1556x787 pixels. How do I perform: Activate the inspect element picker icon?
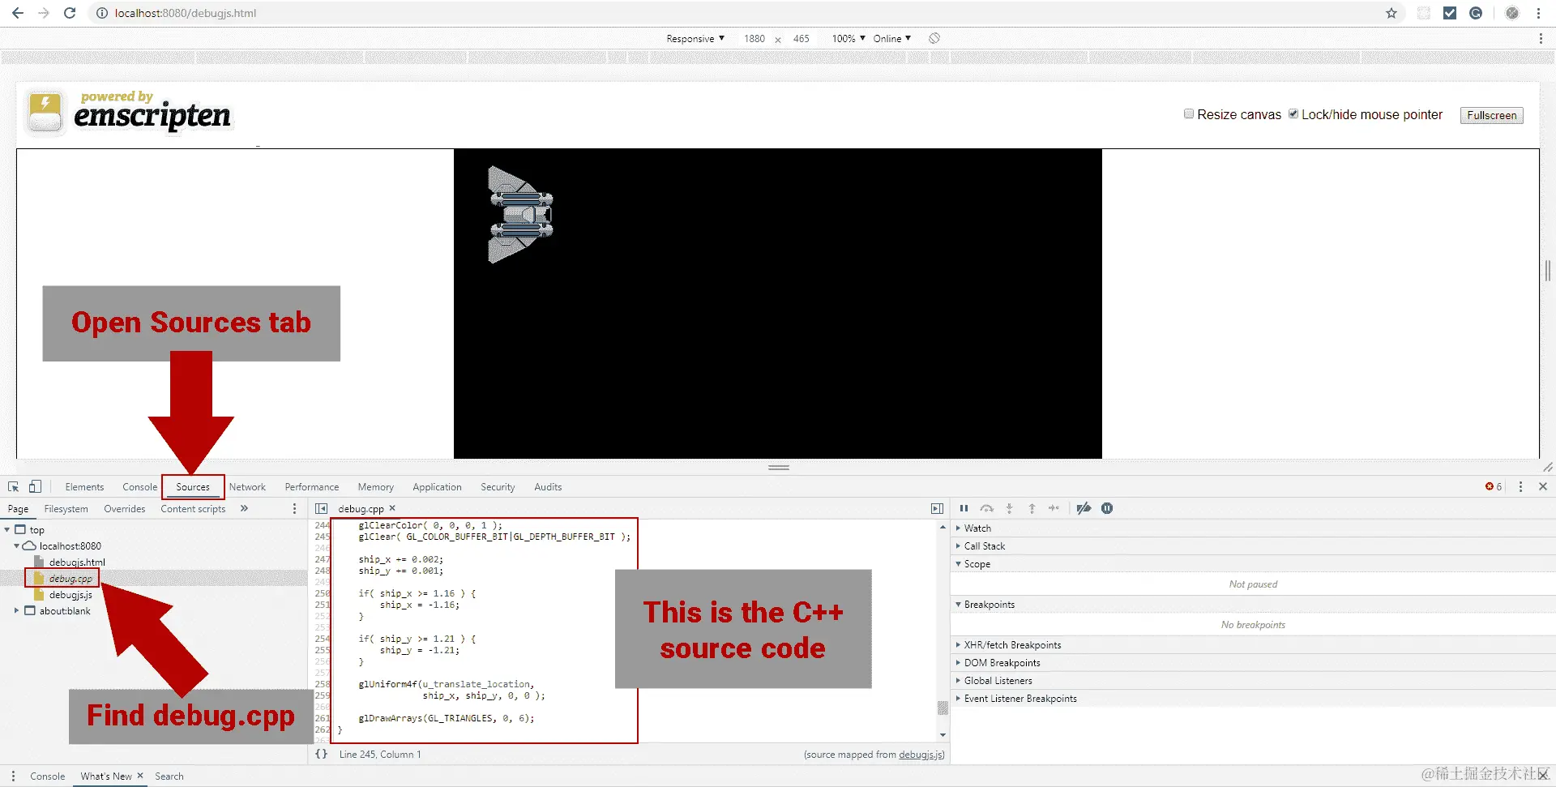(14, 486)
